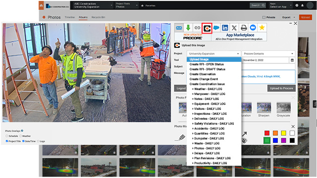Enable the Logo overlay checkbox

[x=38, y=141]
